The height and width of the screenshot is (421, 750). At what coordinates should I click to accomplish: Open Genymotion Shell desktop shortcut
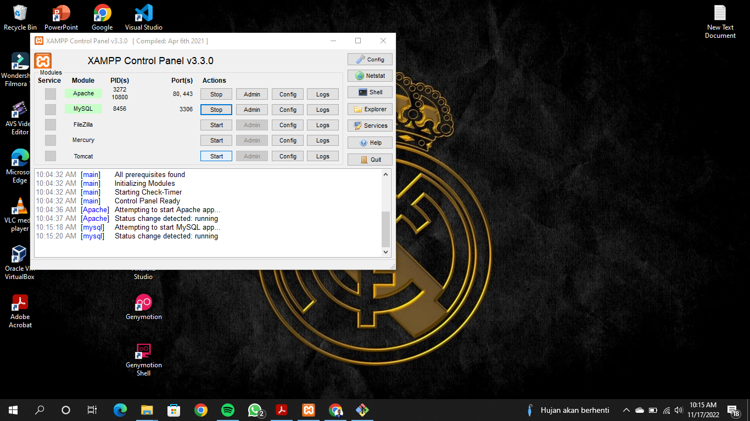tap(143, 359)
